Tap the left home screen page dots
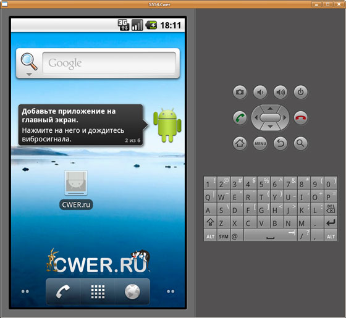 [x=25, y=291]
